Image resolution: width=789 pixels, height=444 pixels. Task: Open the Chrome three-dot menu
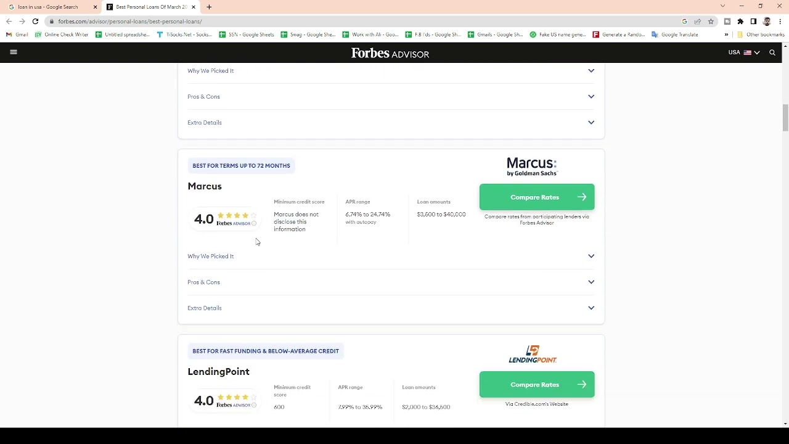click(780, 22)
